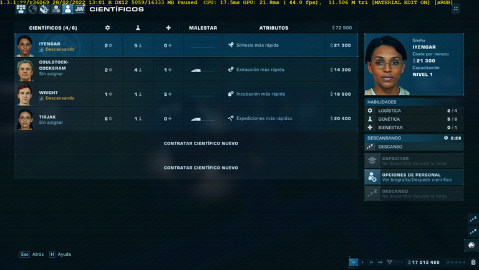
Task: Set game speed to normal play
Action: (362, 262)
